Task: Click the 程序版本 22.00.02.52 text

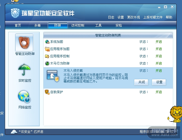Action: click(156, 132)
